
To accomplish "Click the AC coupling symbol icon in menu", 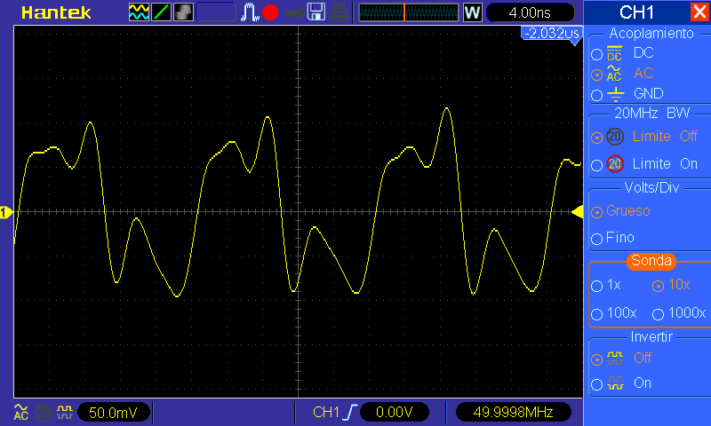I will click(x=614, y=74).
